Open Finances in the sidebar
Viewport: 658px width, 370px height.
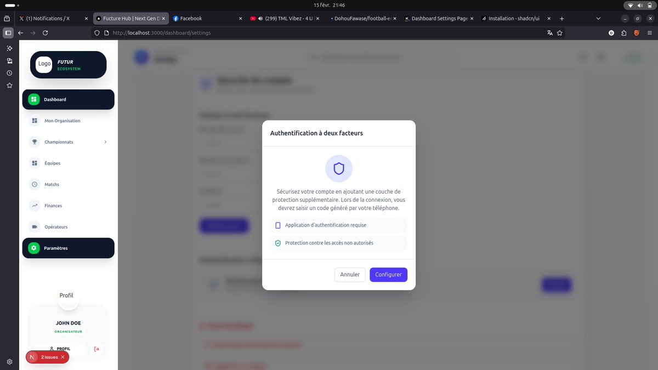tap(69, 206)
